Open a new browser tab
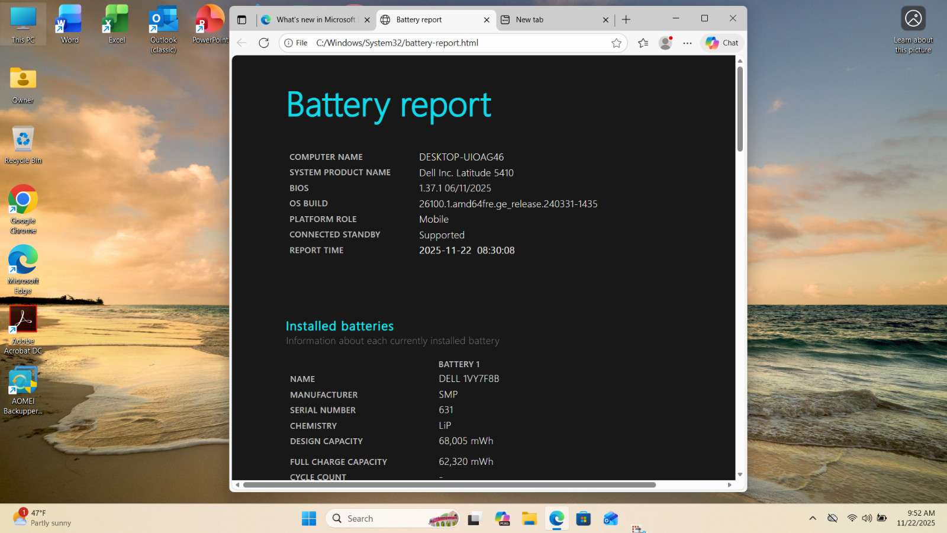947x533 pixels. coord(626,20)
